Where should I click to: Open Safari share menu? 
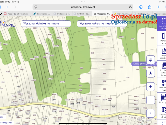[x=150, y=7]
